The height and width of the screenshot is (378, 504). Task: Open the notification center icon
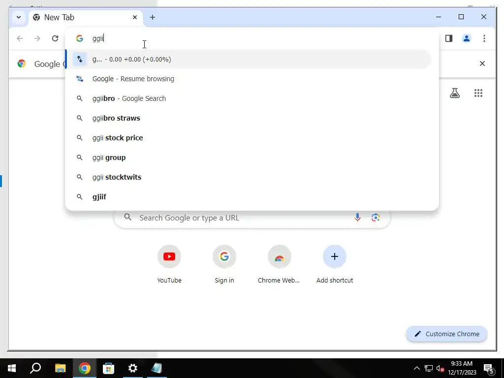click(x=488, y=369)
